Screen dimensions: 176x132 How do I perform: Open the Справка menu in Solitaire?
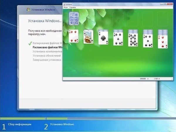coord(72,7)
